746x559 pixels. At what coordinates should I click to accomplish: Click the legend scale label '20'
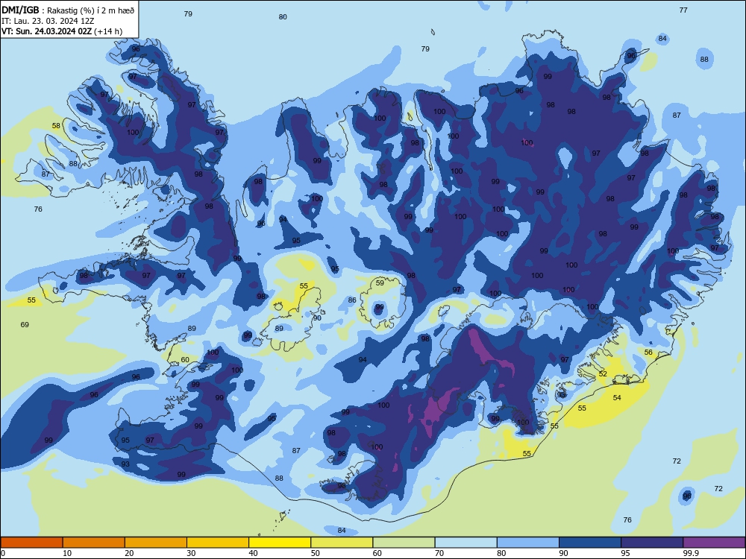pos(129,553)
